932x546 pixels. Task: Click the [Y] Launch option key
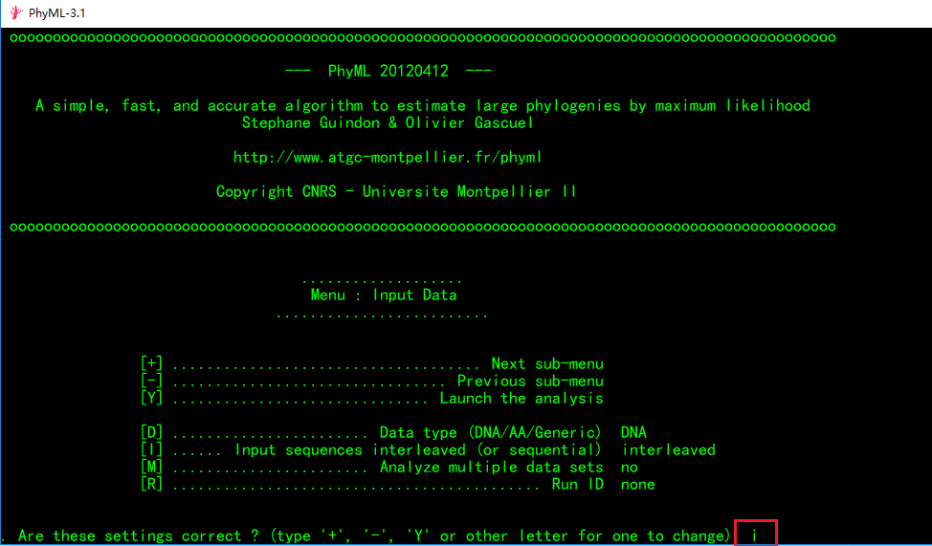[x=151, y=398]
